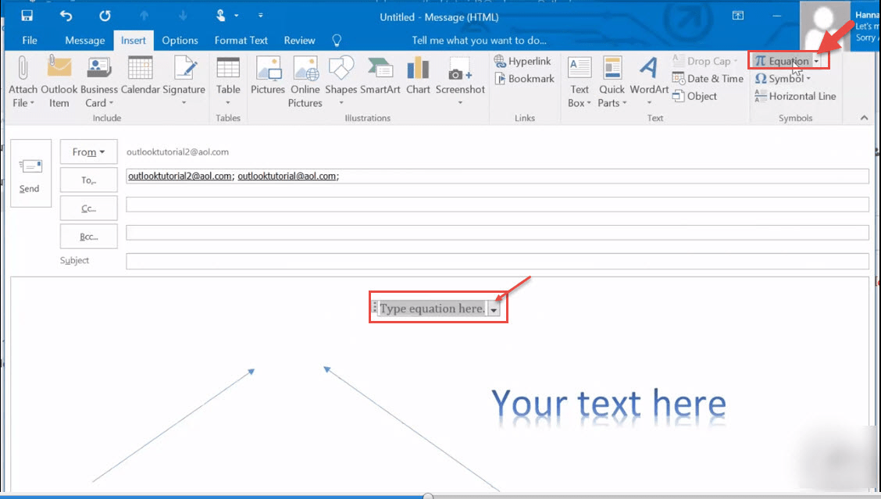Insert Pictures from computer

267,76
